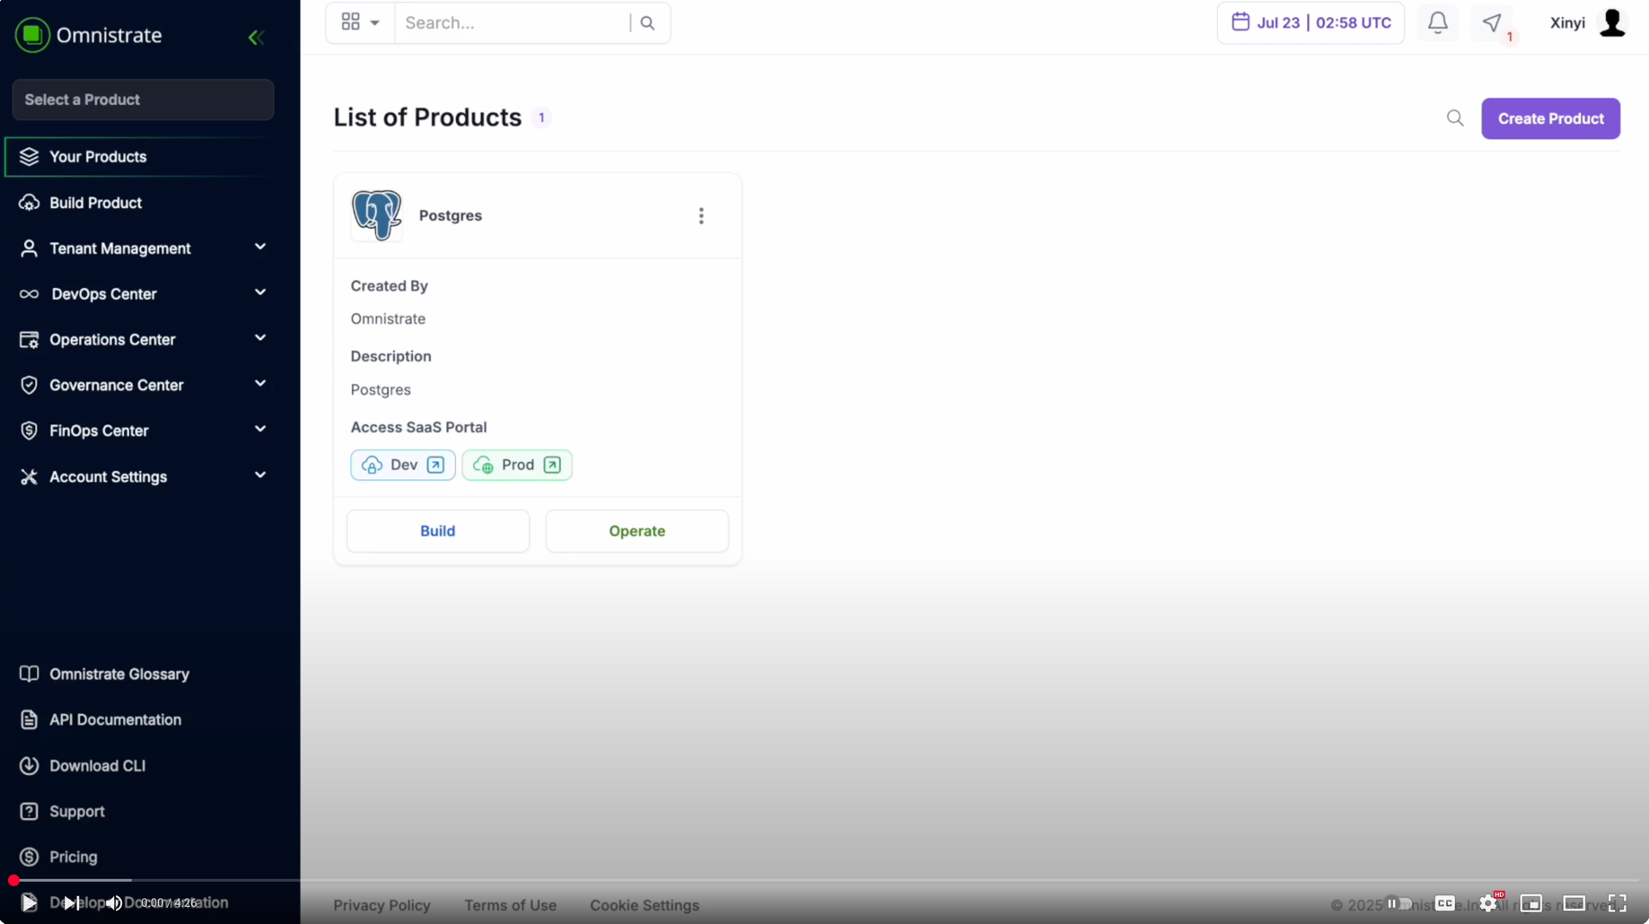
Task: Enter fullscreen video mode
Action: pyautogui.click(x=1618, y=902)
